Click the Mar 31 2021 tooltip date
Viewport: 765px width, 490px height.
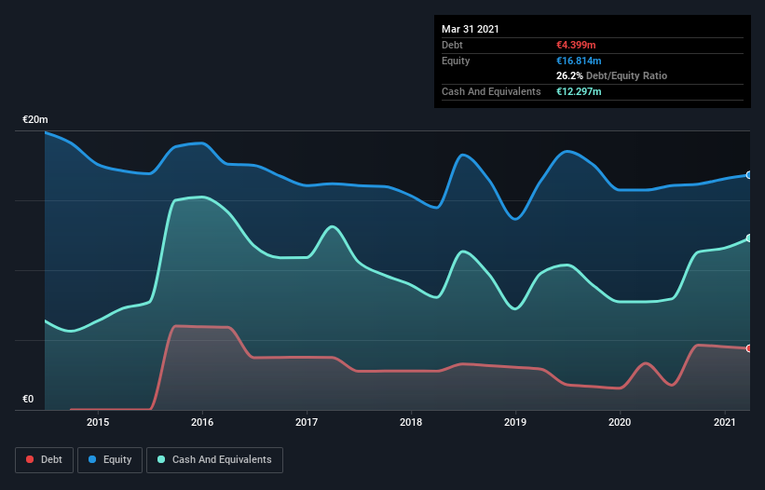[471, 29]
